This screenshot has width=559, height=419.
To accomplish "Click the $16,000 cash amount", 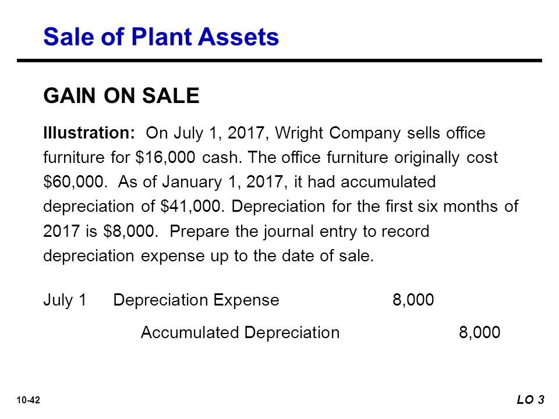I will (165, 158).
